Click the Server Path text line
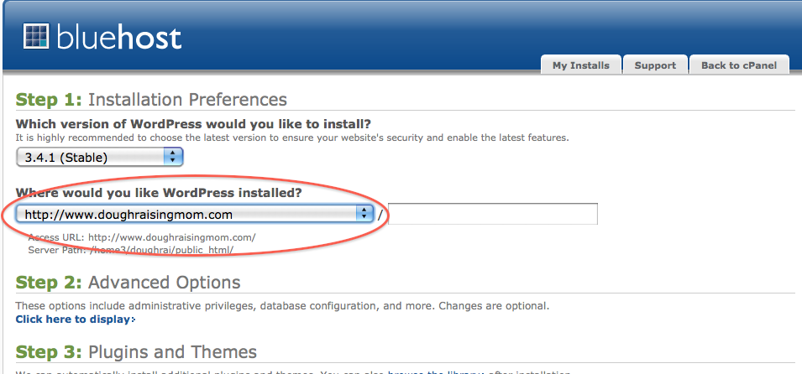Image resolution: width=802 pixels, height=374 pixels. tap(131, 251)
